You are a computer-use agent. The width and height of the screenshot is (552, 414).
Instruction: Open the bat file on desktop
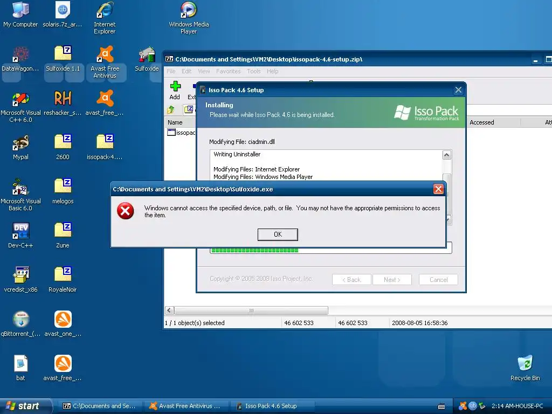coord(20,368)
